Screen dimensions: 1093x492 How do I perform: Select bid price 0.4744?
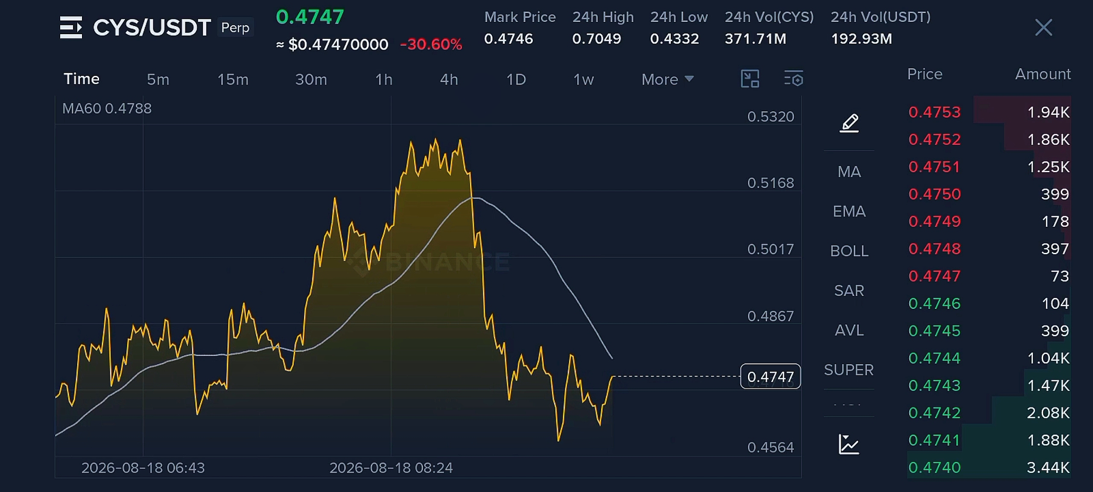pyautogui.click(x=934, y=358)
